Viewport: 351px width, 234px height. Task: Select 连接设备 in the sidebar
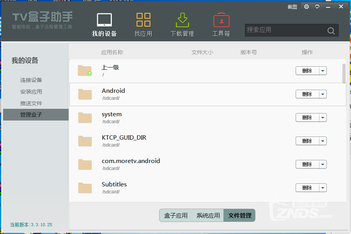pos(31,80)
